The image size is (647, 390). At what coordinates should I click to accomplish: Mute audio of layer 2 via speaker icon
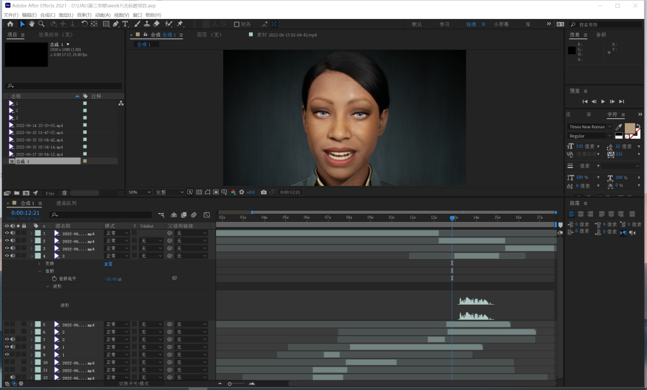[x=13, y=241]
